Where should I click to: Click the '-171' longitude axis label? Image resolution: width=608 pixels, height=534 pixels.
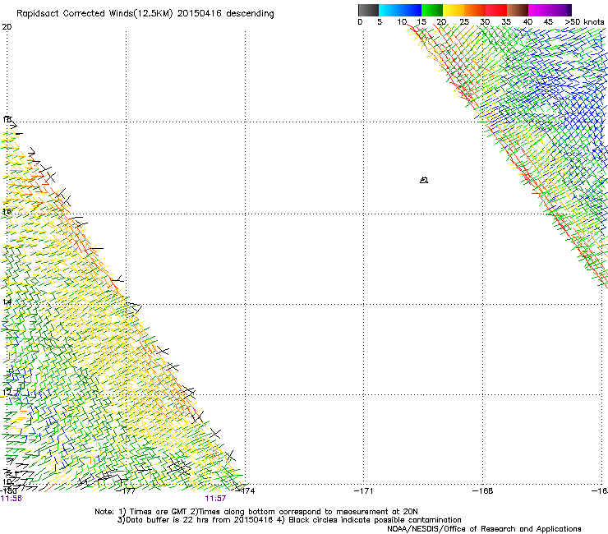364,491
